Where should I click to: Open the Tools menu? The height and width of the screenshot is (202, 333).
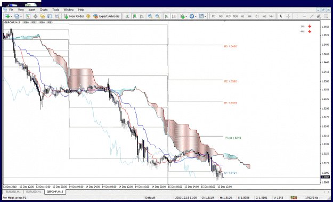[55, 10]
